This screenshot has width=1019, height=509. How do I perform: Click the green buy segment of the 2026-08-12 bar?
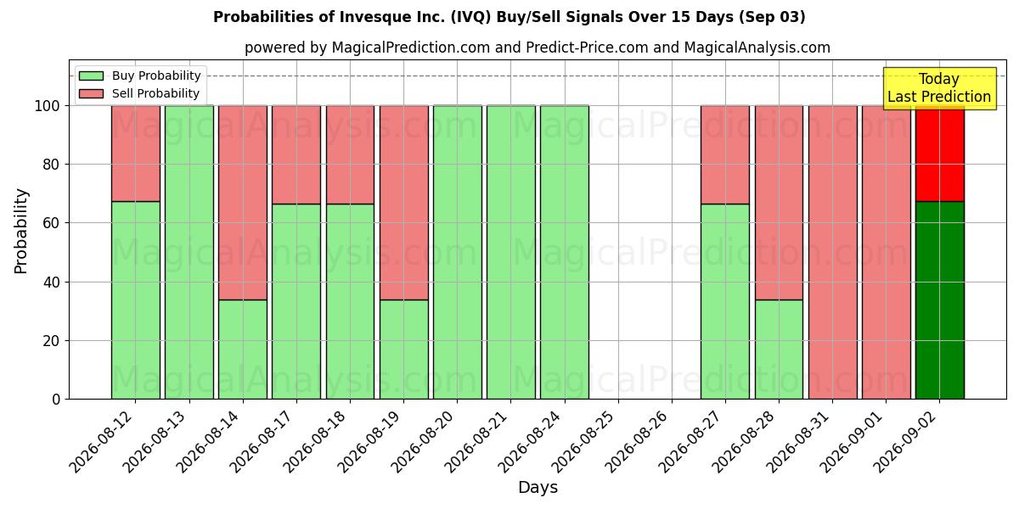click(x=136, y=300)
